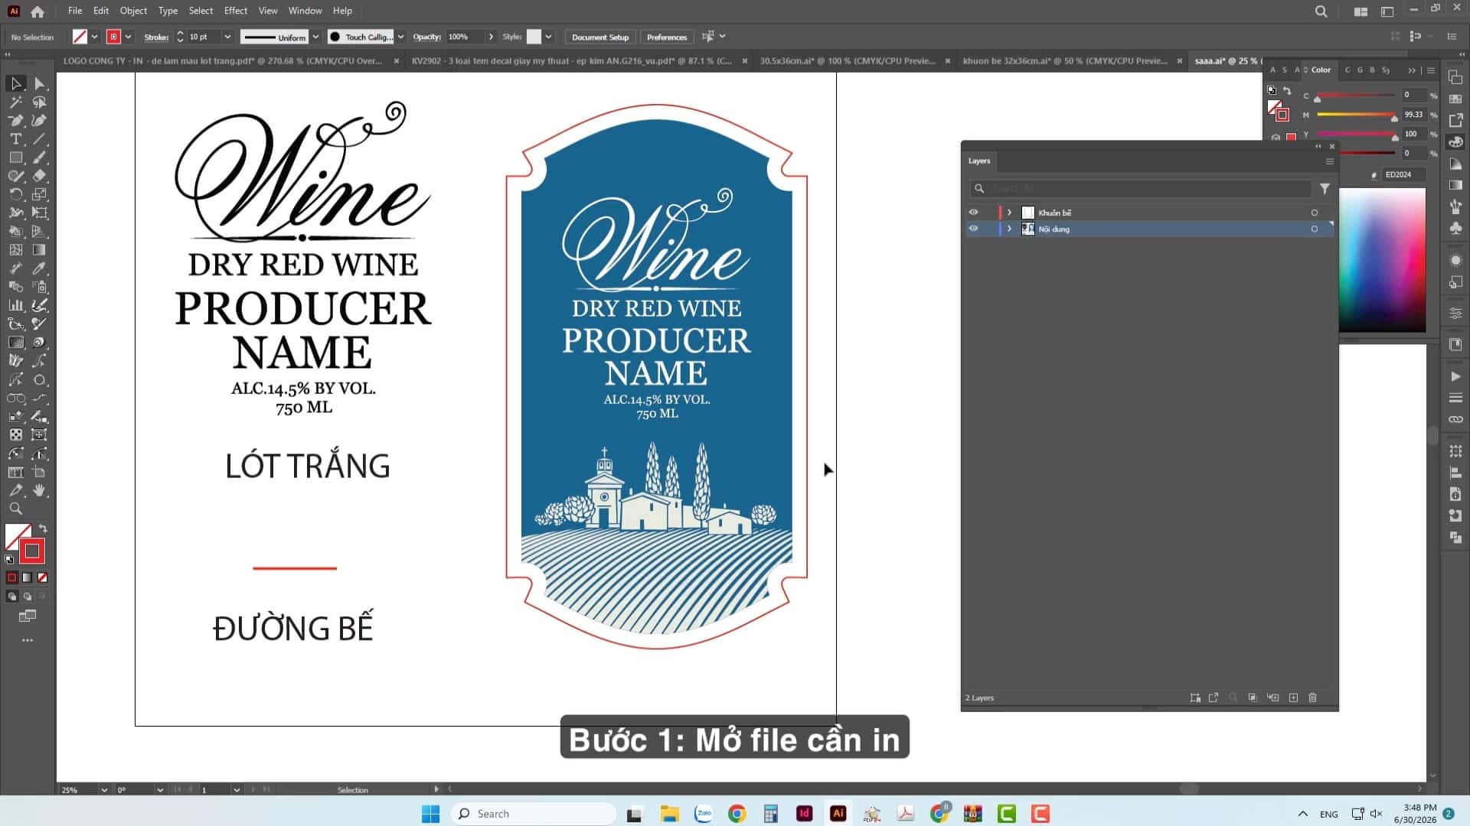This screenshot has width=1470, height=826.
Task: Select Draw Normal mode in toolbar
Action: click(x=11, y=597)
